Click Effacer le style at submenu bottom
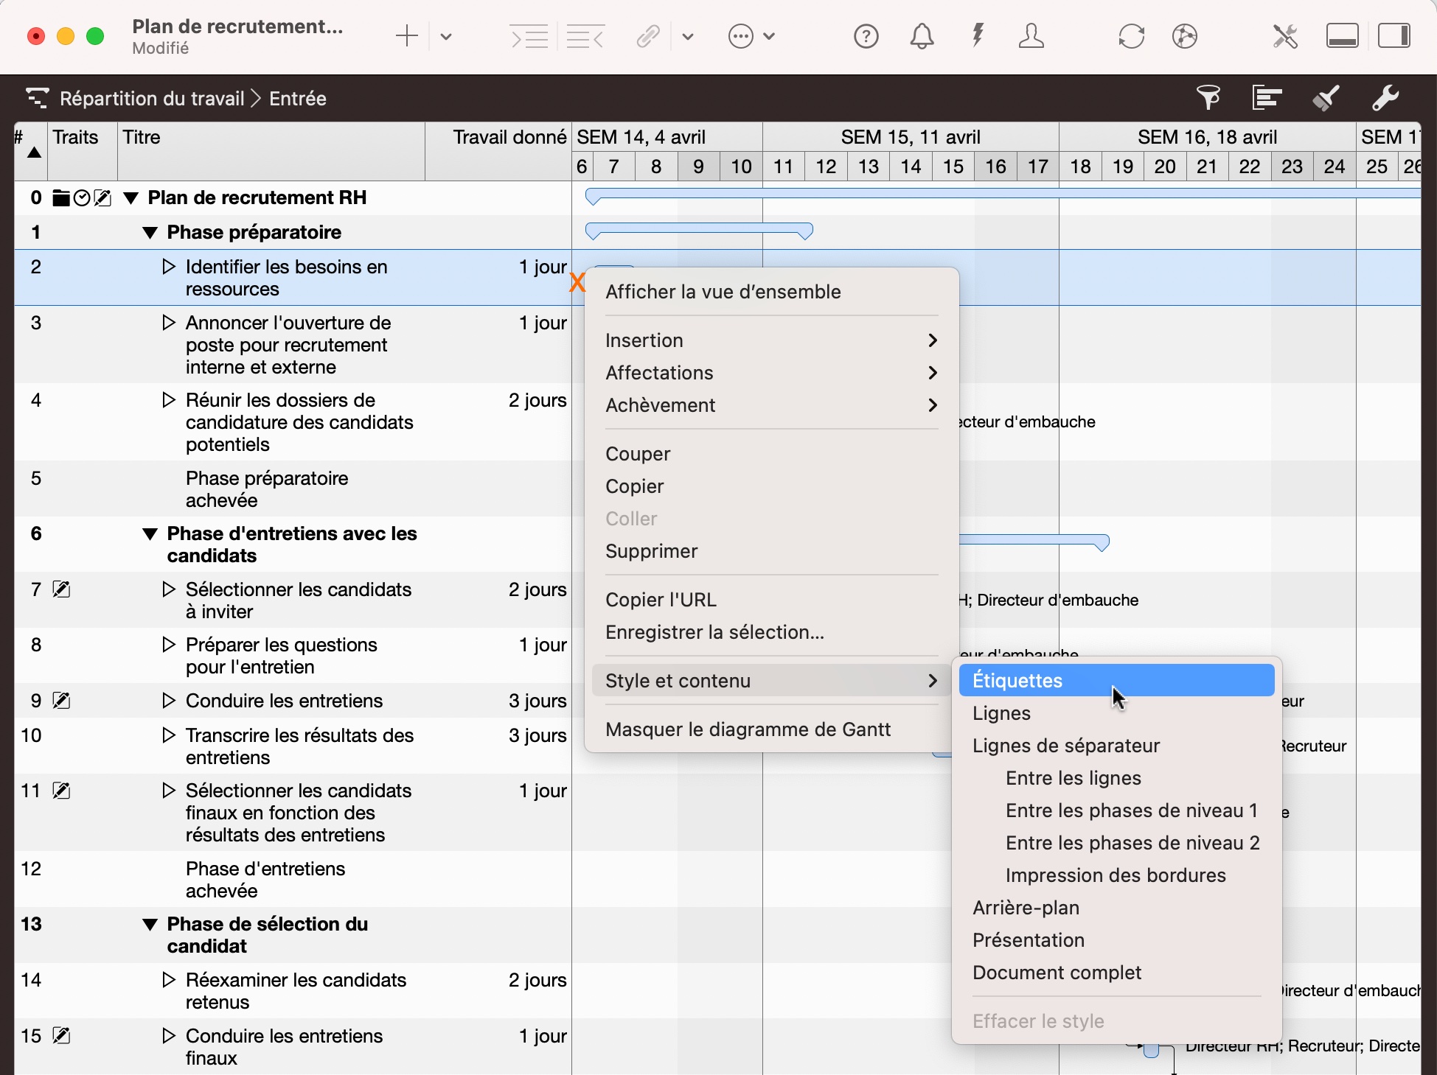 1037,1021
